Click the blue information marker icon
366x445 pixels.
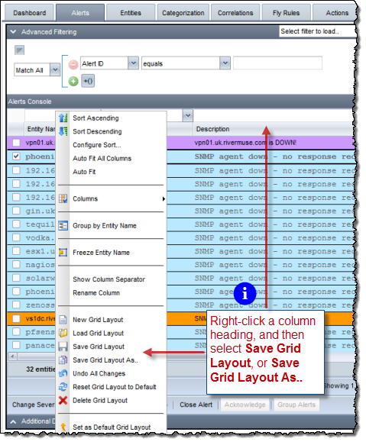point(245,294)
